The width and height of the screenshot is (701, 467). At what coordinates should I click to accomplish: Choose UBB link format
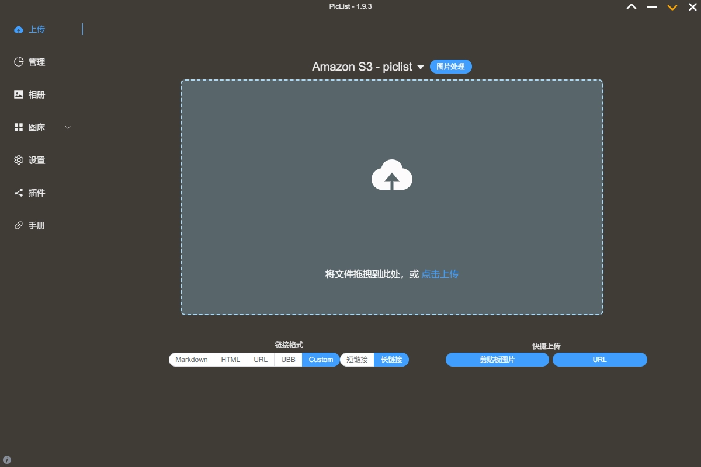point(288,360)
